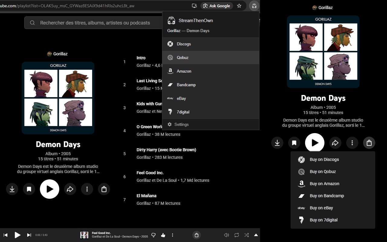Image resolution: width=387 pixels, height=242 pixels.
Task: Play track 2 Last Living Souls
Action: coord(150,81)
